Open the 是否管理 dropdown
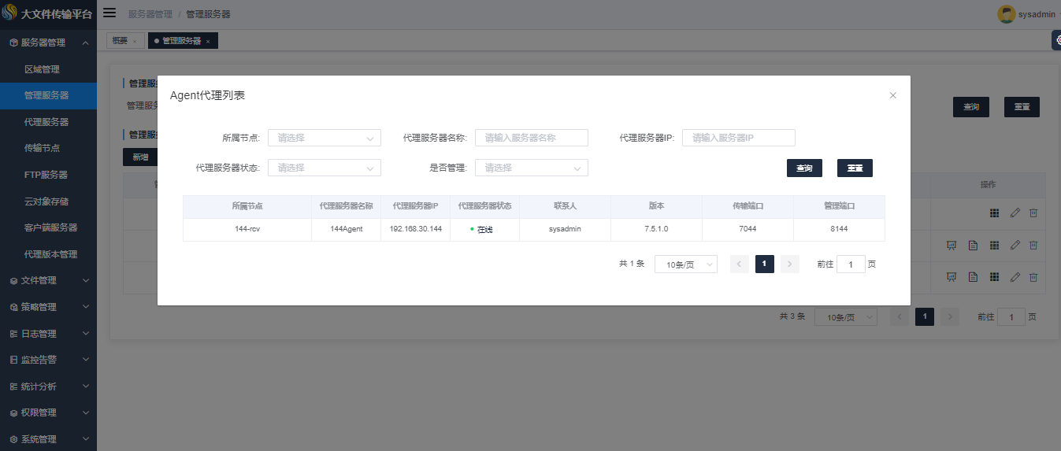 [532, 168]
